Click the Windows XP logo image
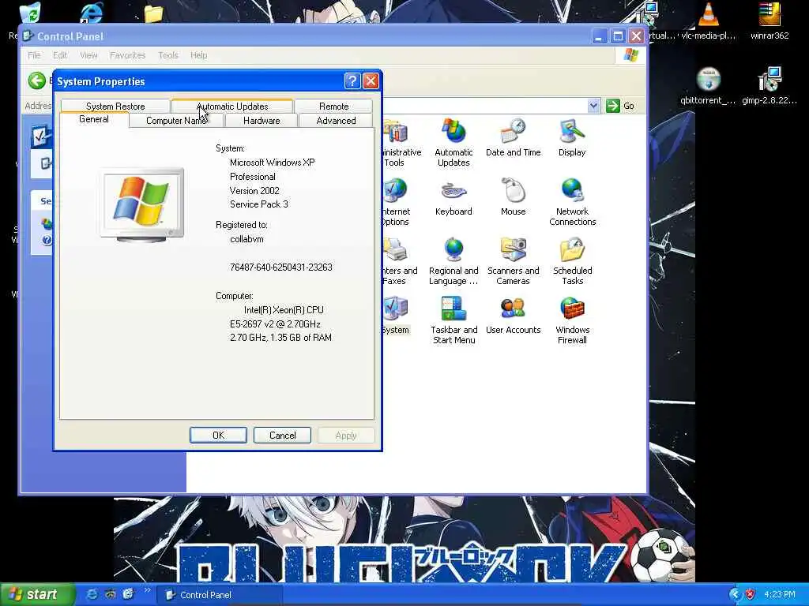 (142, 204)
